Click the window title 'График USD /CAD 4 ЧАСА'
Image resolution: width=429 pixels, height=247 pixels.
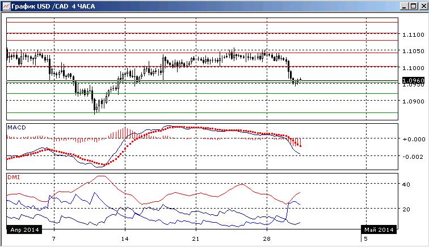coord(53,6)
